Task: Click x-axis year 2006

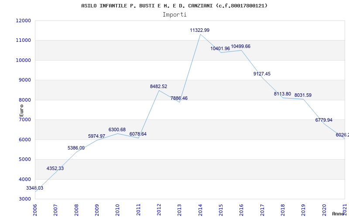Action: pyautogui.click(x=35, y=210)
